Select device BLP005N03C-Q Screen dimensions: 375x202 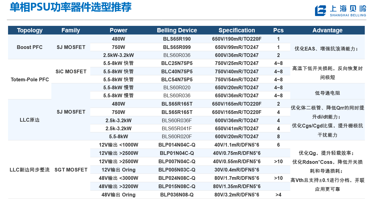pyautogui.click(x=177, y=170)
